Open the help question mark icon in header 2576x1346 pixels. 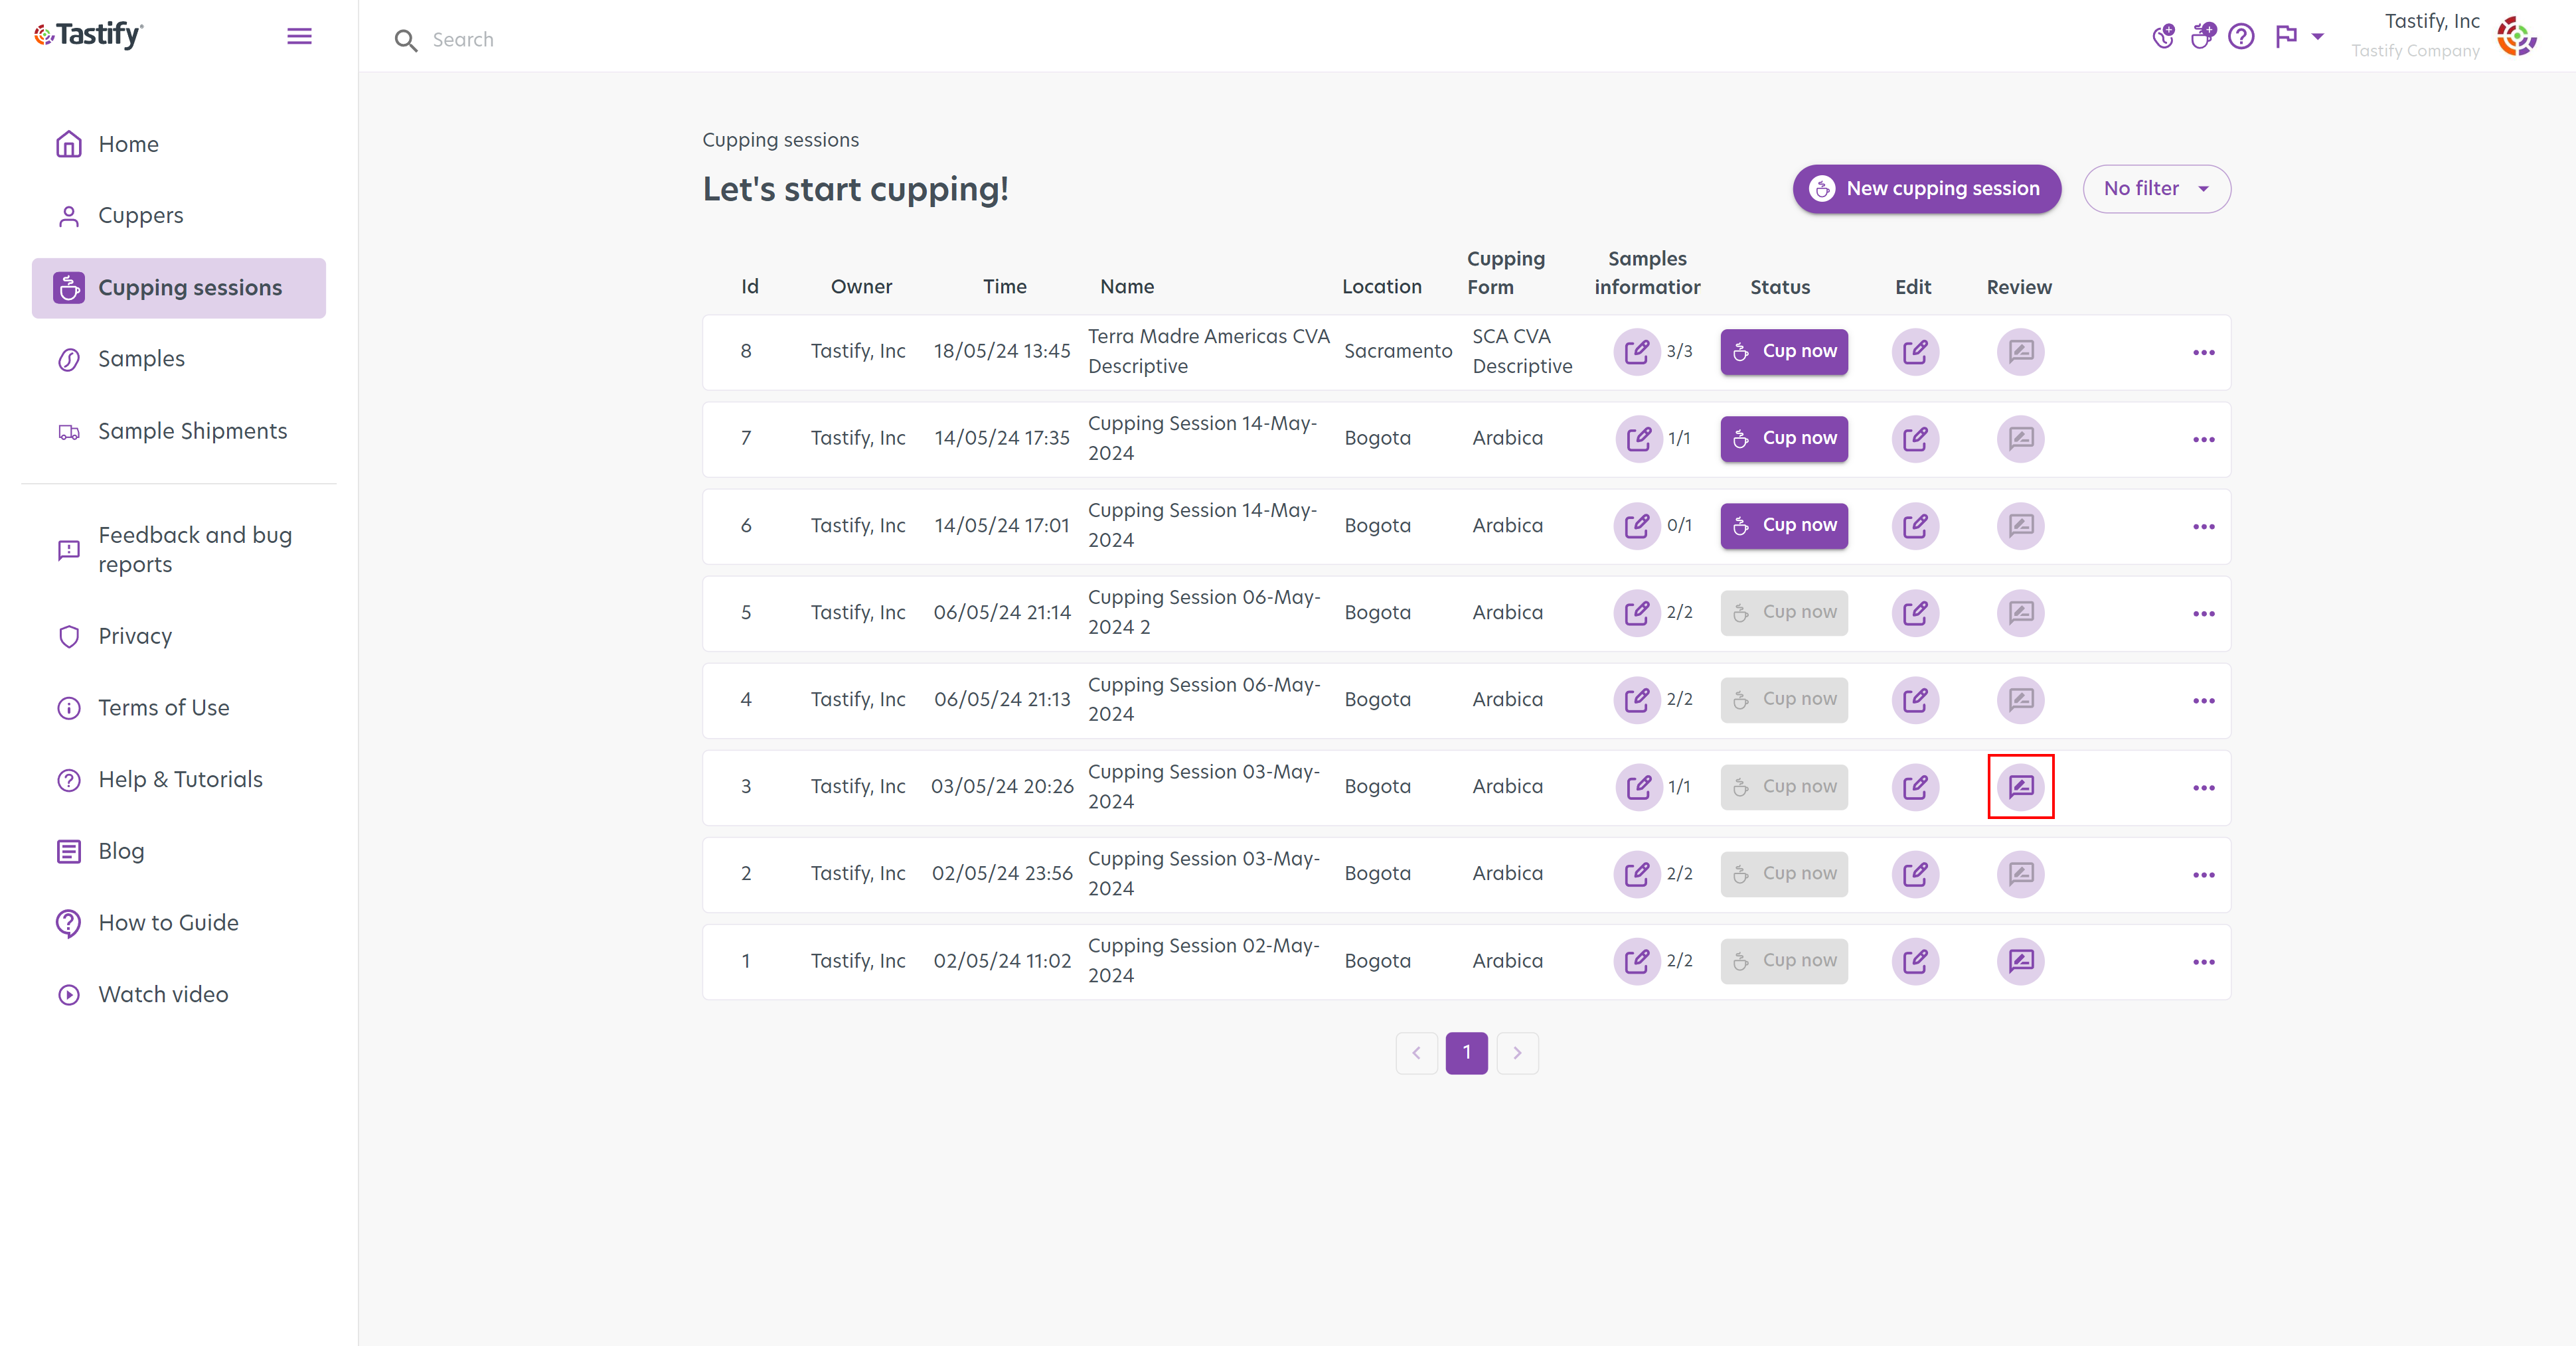(x=2241, y=37)
